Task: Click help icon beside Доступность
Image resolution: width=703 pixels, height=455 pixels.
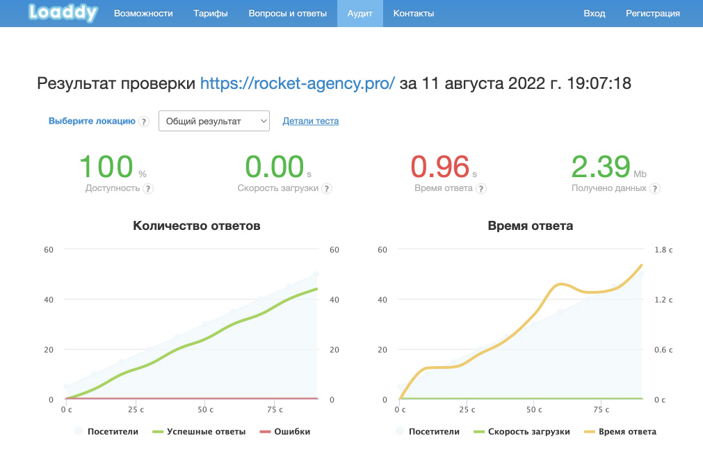Action: [148, 189]
